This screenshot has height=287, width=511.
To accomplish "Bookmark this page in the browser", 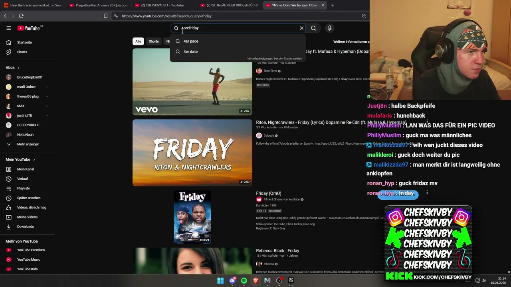I will click(x=105, y=16).
